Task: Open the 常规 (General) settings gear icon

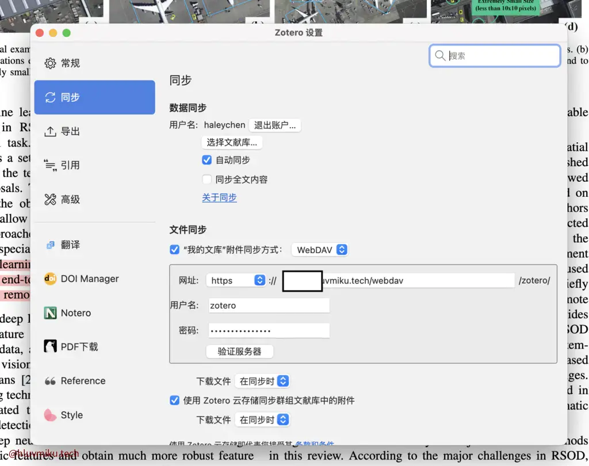Action: tap(51, 63)
